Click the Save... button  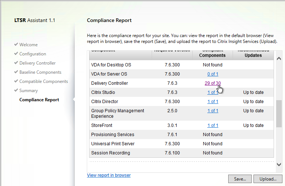click(240, 179)
